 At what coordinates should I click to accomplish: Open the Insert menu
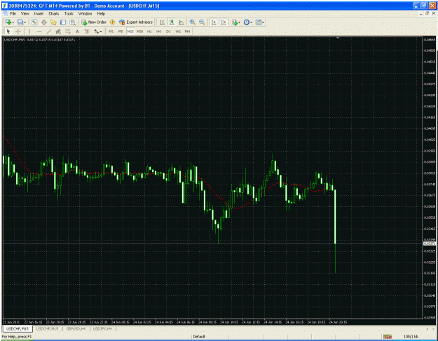pos(39,13)
